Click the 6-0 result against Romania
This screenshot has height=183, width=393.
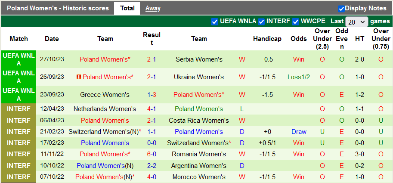152,154
